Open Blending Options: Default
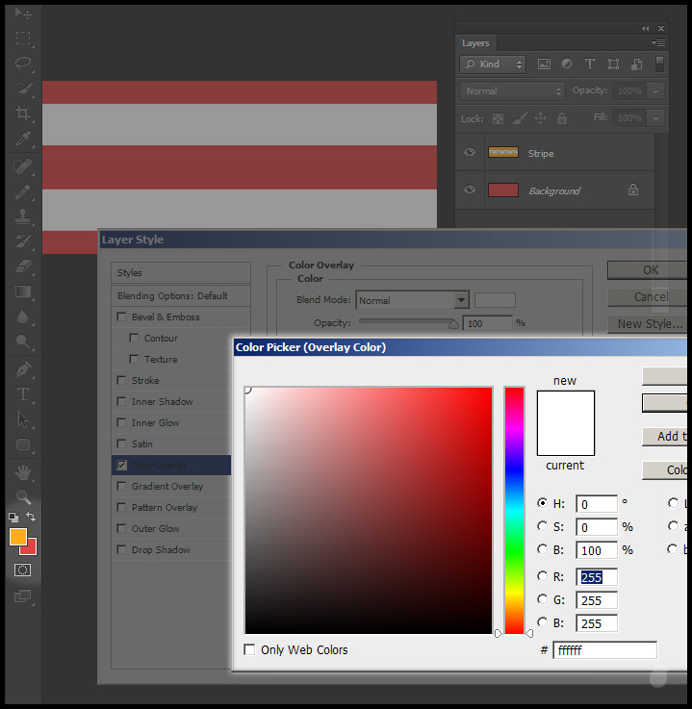The image size is (692, 709). coord(172,295)
